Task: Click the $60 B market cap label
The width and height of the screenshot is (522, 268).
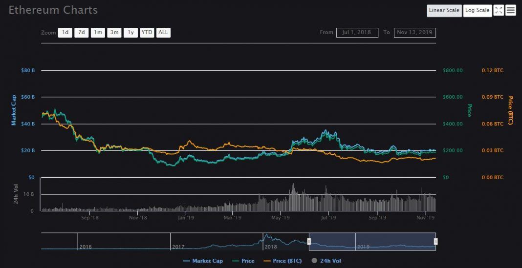Action: click(x=28, y=97)
